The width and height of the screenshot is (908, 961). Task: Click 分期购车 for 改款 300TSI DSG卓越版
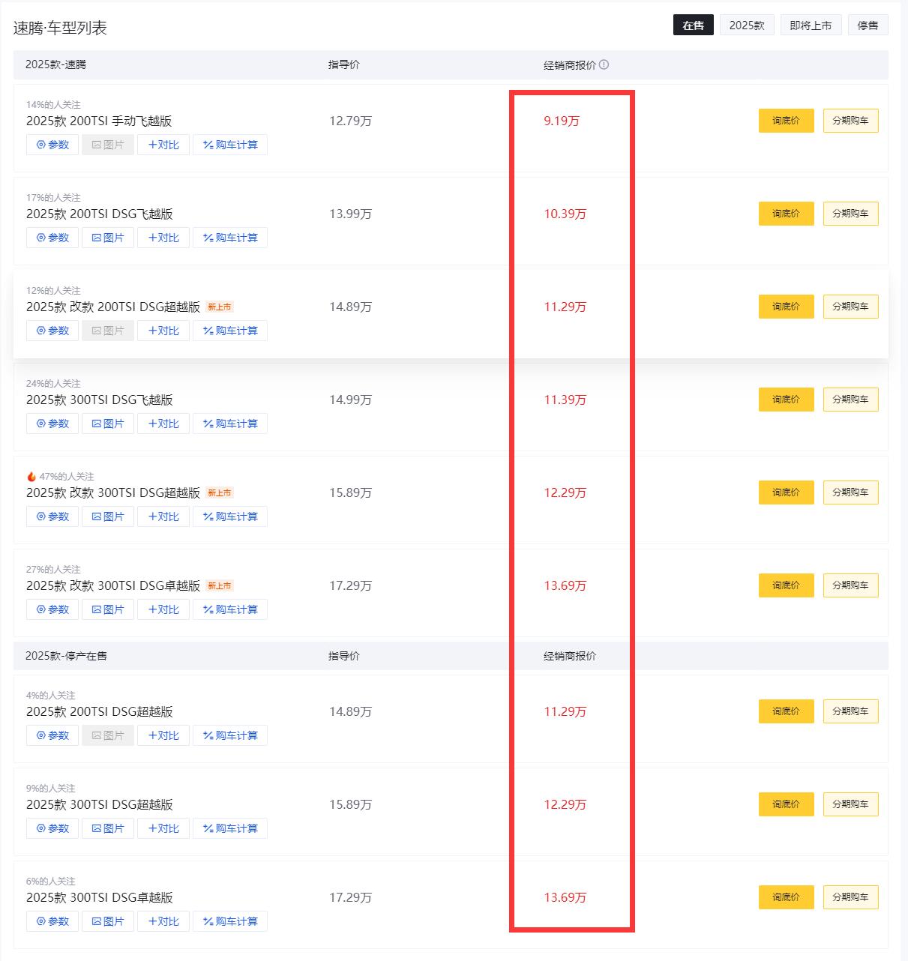click(x=850, y=585)
